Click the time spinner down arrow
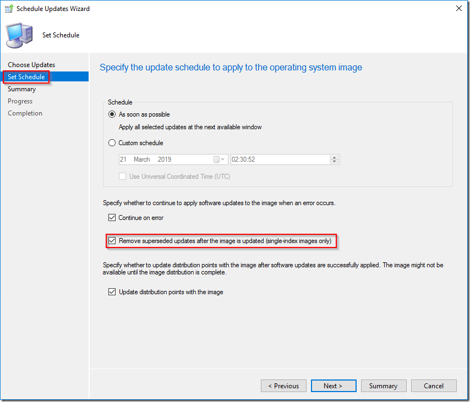This screenshot has height=402, width=470. click(x=334, y=162)
